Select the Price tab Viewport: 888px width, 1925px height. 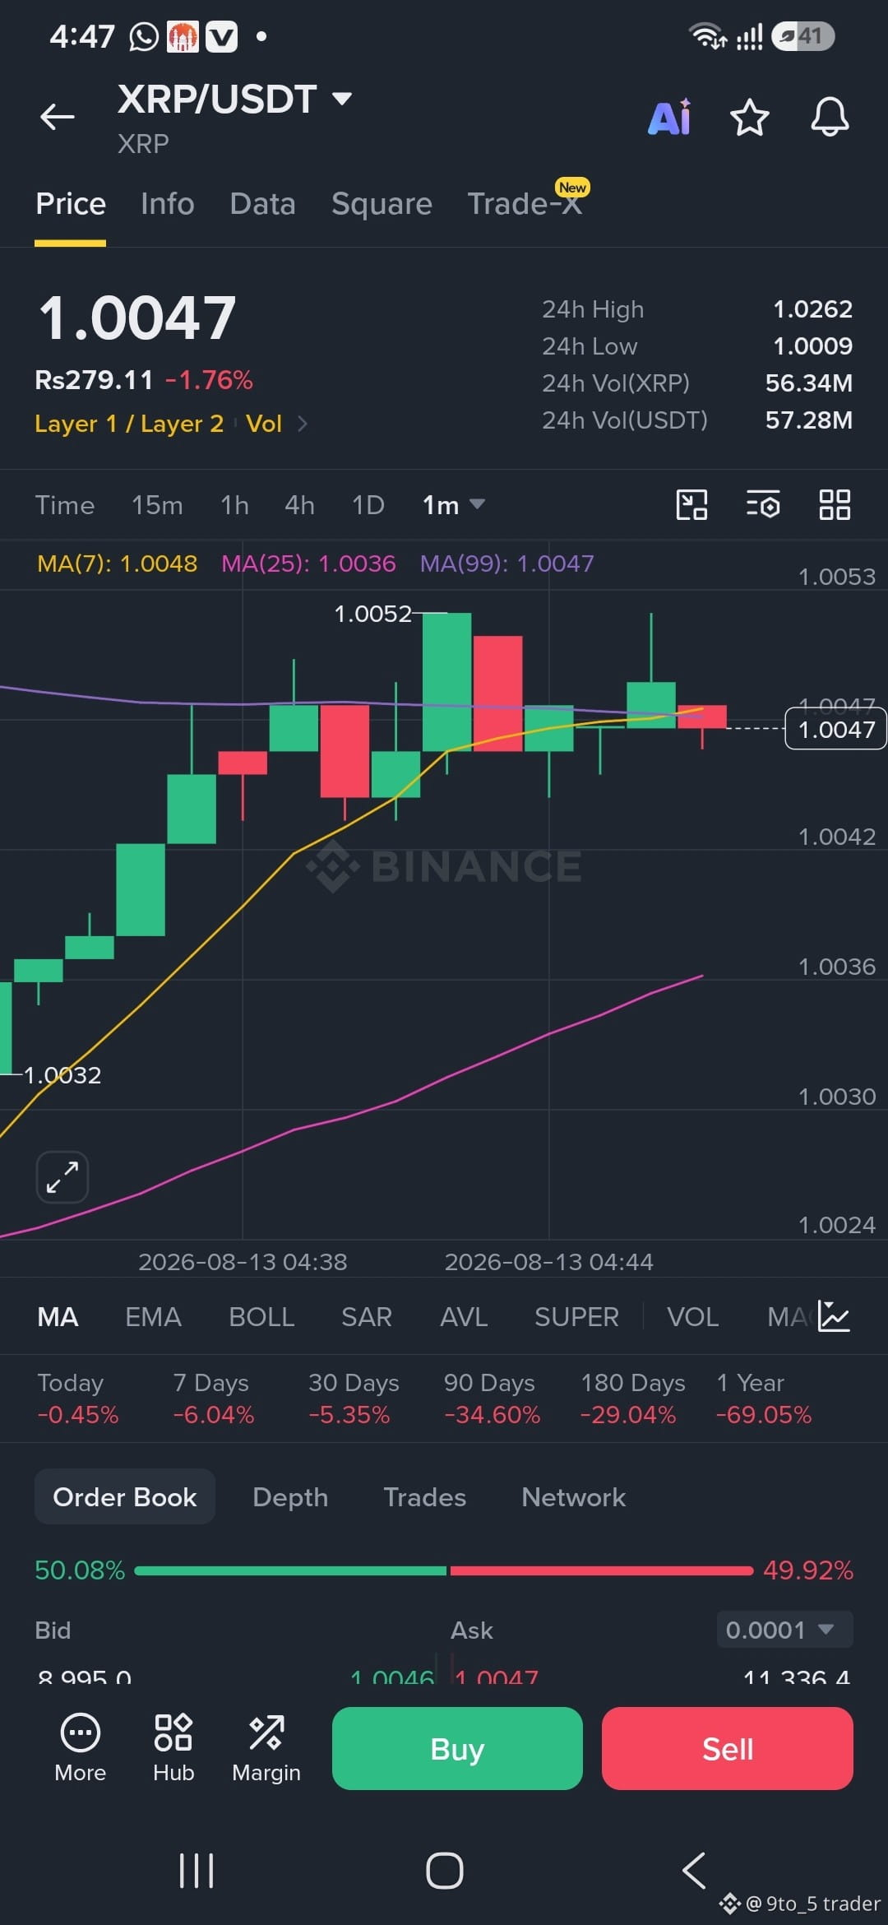point(71,204)
